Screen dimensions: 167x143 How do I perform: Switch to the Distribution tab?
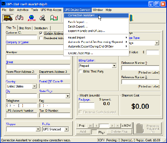click(x=41, y=28)
